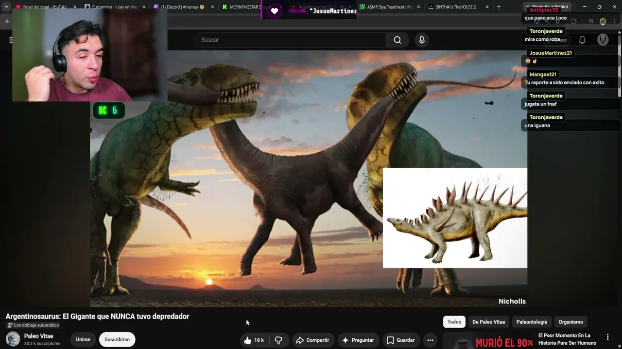The width and height of the screenshot is (622, 349).
Task: Go back with the browser back arrow
Action: 7,21
